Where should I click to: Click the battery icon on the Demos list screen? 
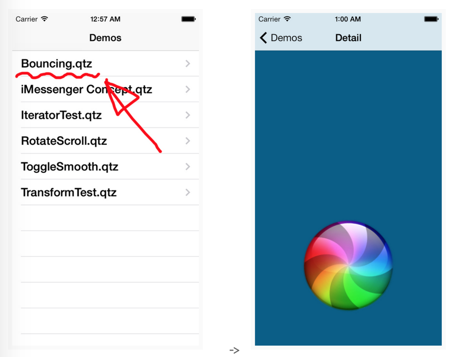(188, 19)
